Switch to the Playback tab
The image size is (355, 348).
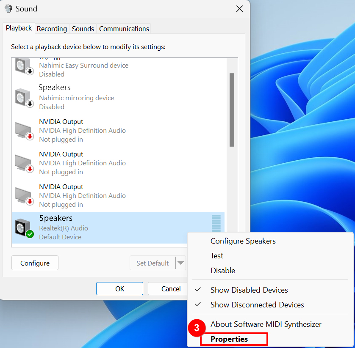coord(19,28)
